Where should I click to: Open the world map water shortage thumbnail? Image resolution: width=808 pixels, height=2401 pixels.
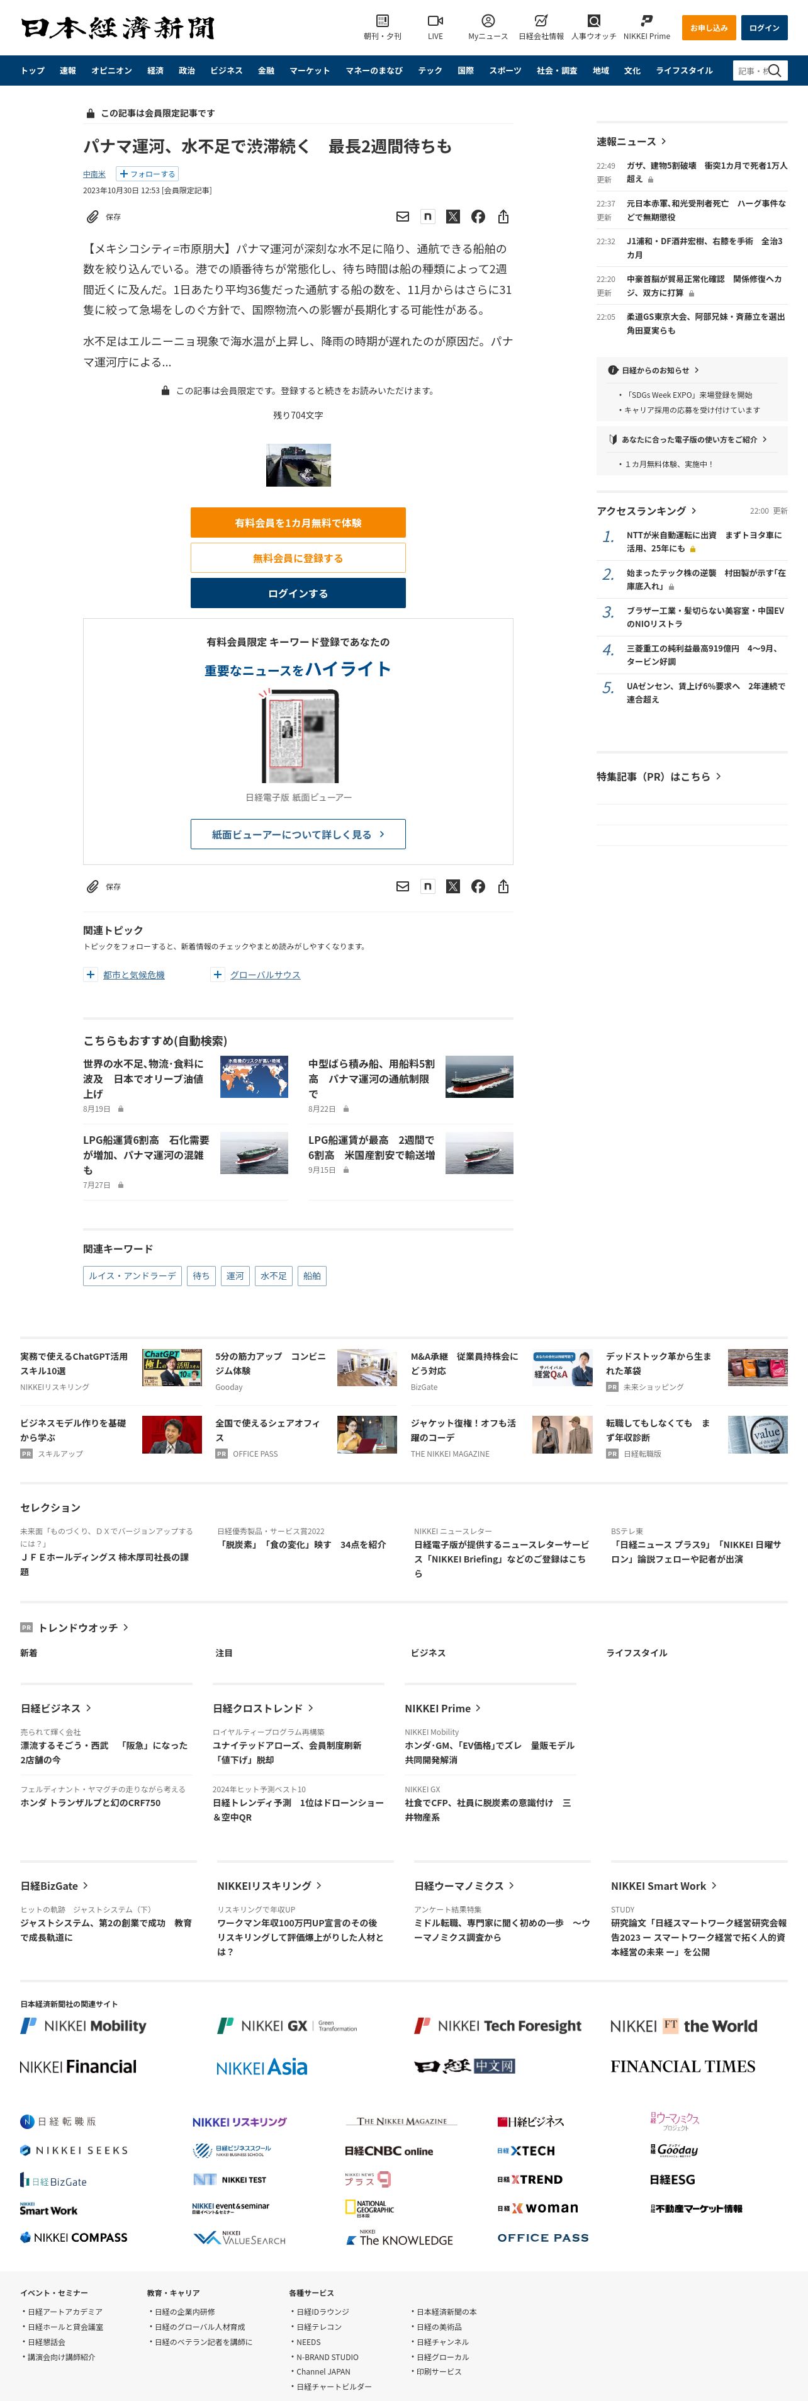tap(254, 1076)
